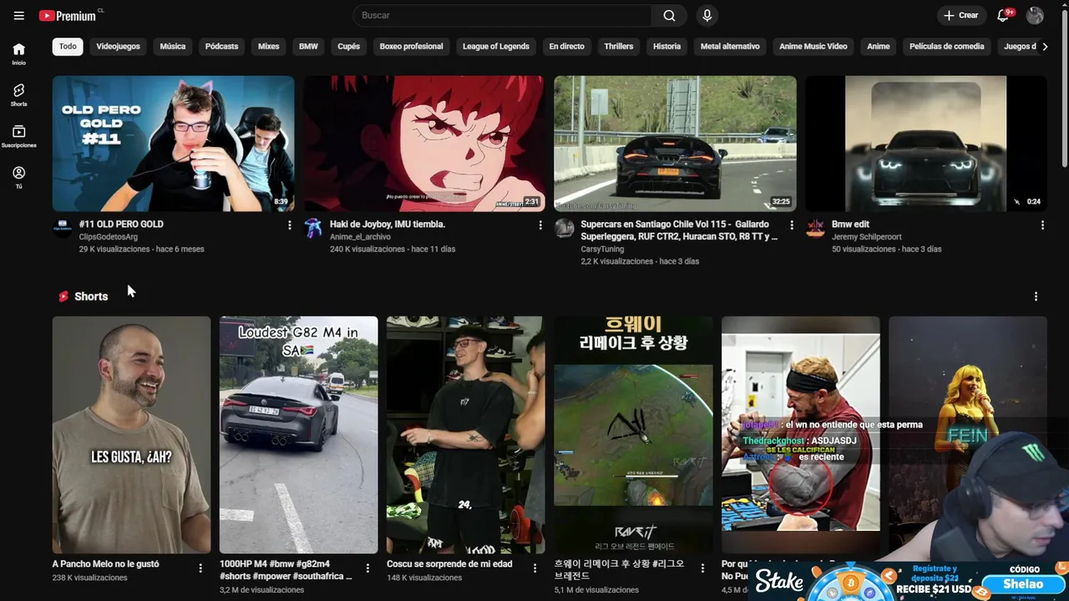Open the Korean League of Legends short thumbnail

coord(633,434)
